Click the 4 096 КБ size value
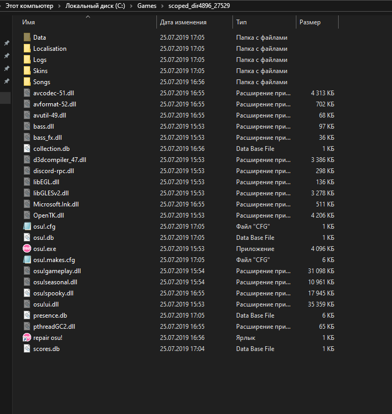 pyautogui.click(x=322, y=248)
